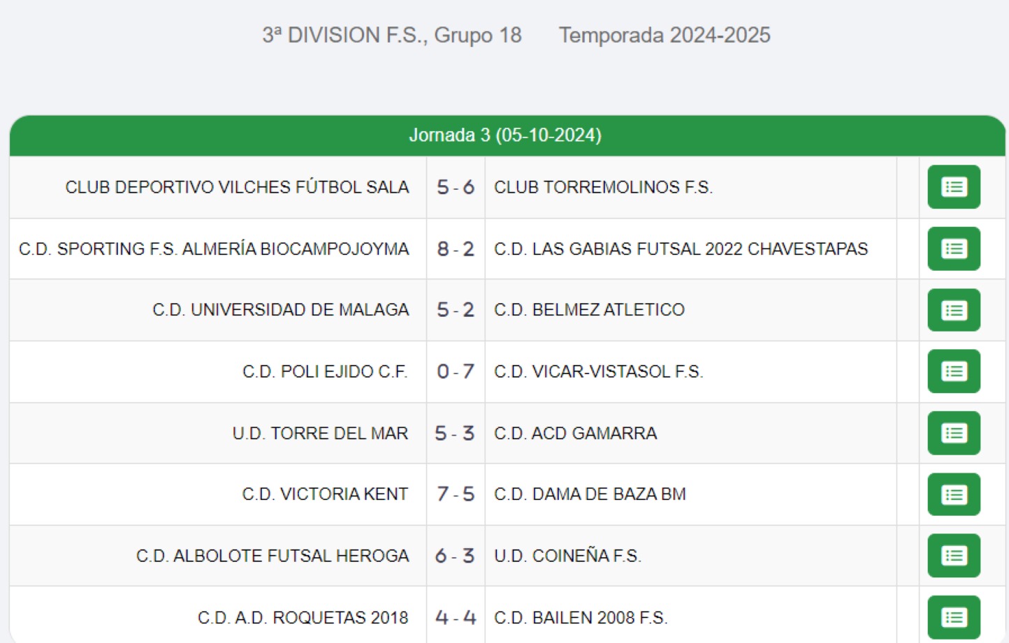Click on C.D. BELMEZ ATLETICO team name

pyautogui.click(x=589, y=310)
